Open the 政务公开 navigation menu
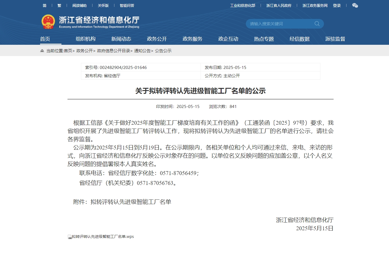 157,39
